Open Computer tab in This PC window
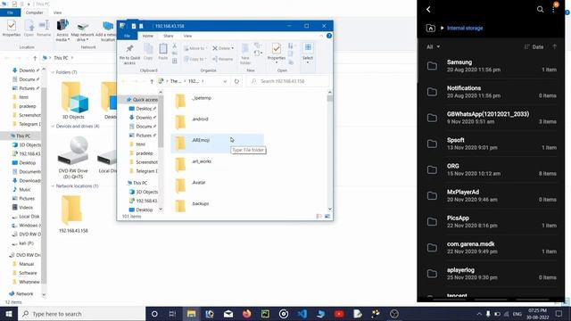 pyautogui.click(x=34, y=12)
